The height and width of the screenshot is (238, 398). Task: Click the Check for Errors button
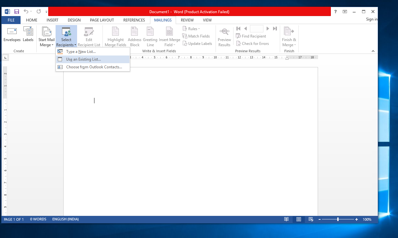[x=252, y=44]
